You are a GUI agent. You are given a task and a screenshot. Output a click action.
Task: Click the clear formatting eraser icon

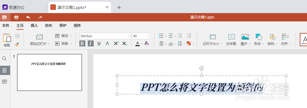[147, 43]
